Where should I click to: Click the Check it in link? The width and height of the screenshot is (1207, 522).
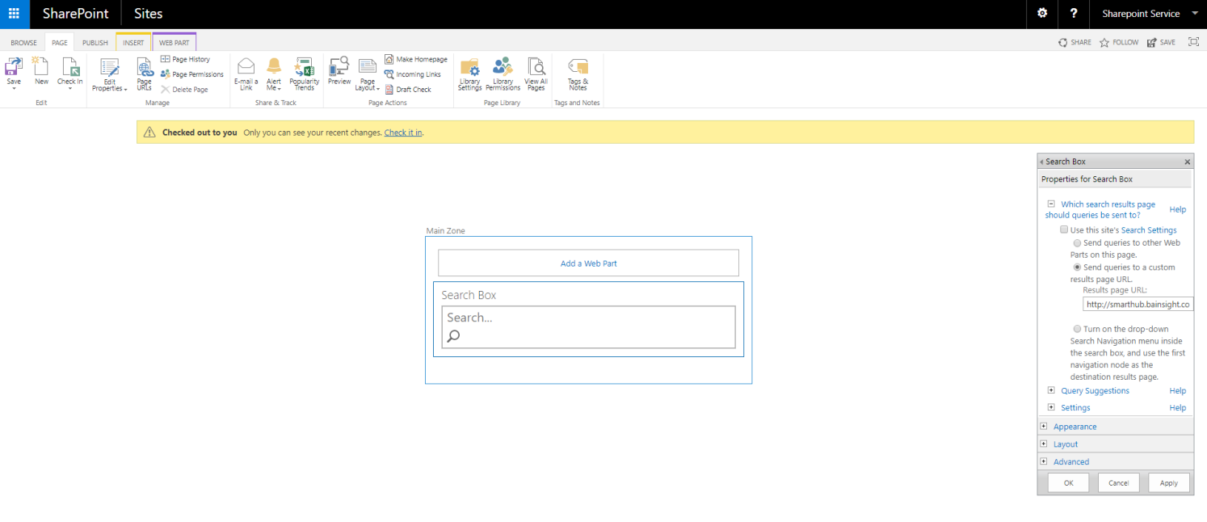click(x=403, y=133)
